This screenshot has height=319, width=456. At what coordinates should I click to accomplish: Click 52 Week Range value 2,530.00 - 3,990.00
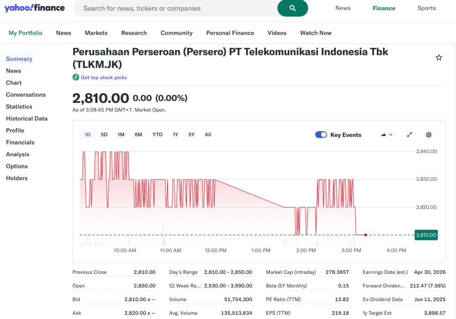(228, 286)
